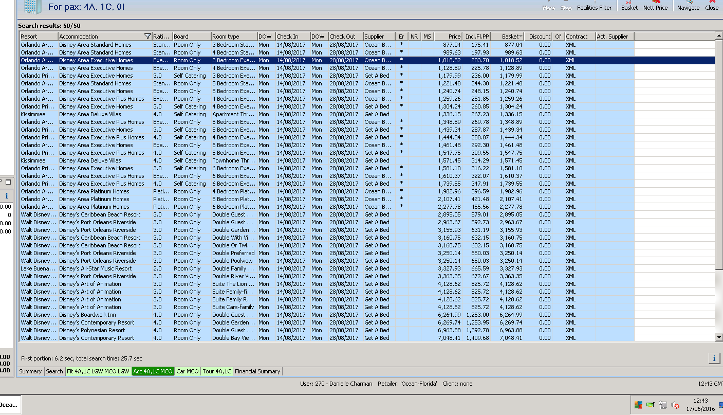Sort by the Check Out column header
Image resolution: width=723 pixels, height=415 pixels.
pyautogui.click(x=345, y=37)
